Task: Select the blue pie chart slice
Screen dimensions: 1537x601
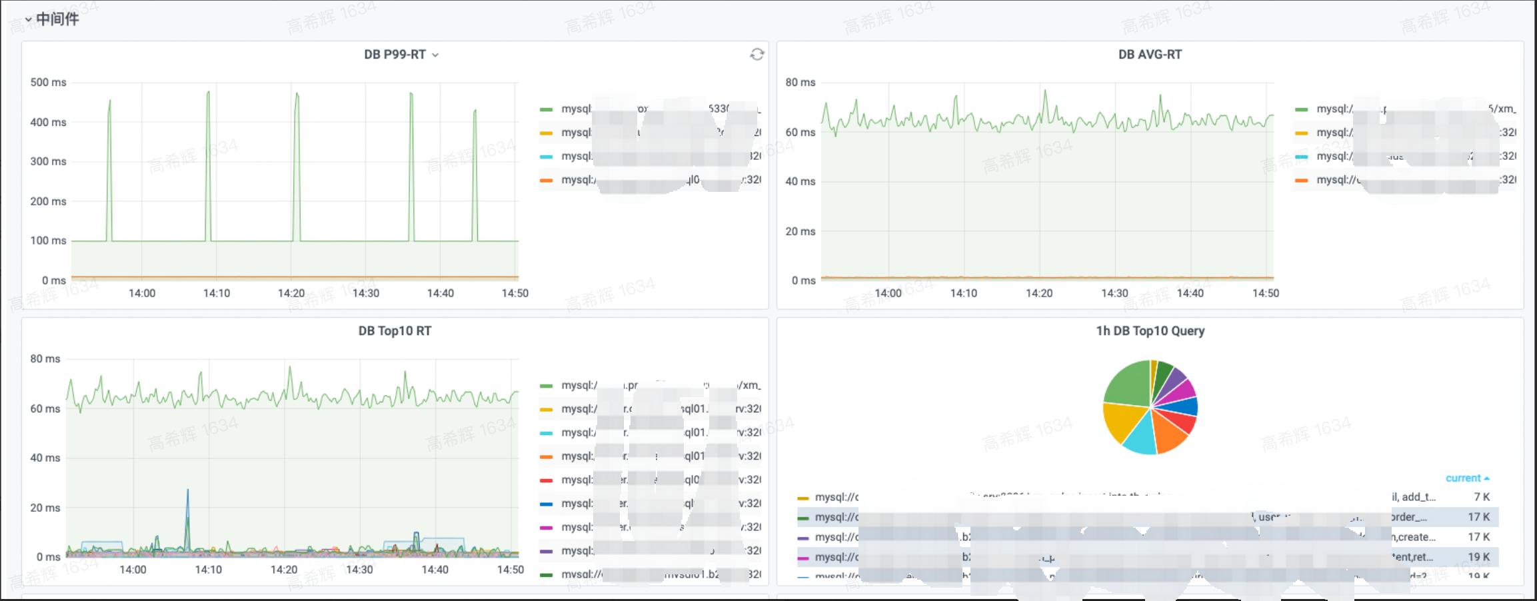Action: click(1184, 406)
